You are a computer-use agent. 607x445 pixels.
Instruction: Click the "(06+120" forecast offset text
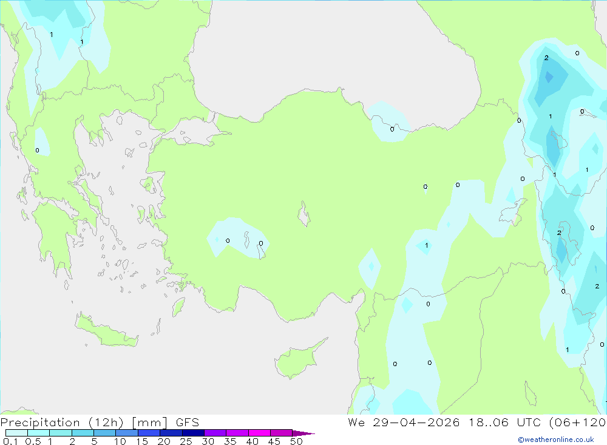(x=578, y=422)
